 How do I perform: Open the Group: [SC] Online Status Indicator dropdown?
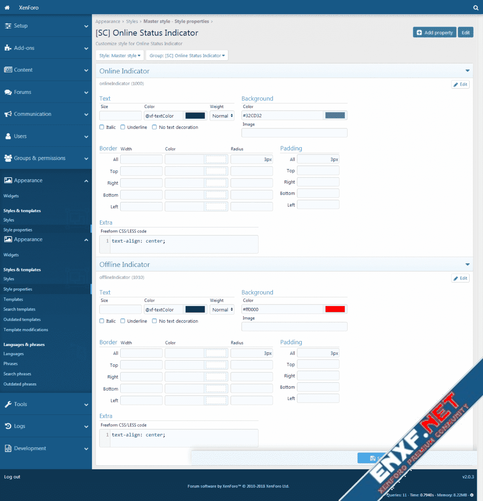tap(187, 56)
